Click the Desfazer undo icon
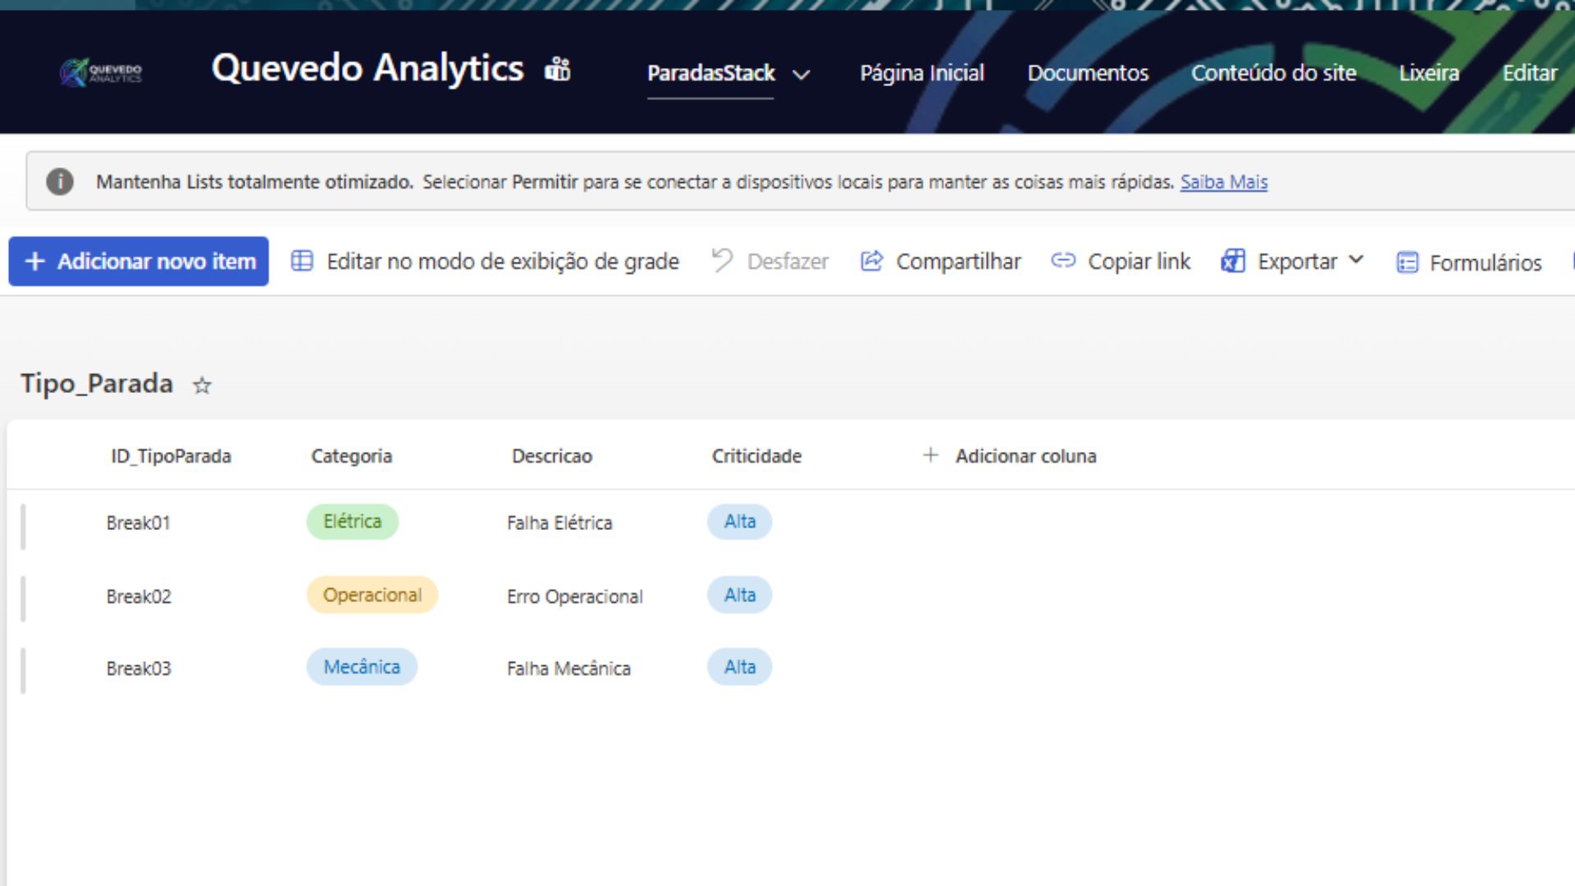The image size is (1575, 886). point(721,260)
